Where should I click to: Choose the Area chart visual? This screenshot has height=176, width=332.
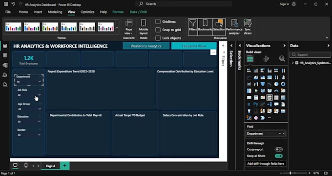pyautogui.click(x=256, y=77)
